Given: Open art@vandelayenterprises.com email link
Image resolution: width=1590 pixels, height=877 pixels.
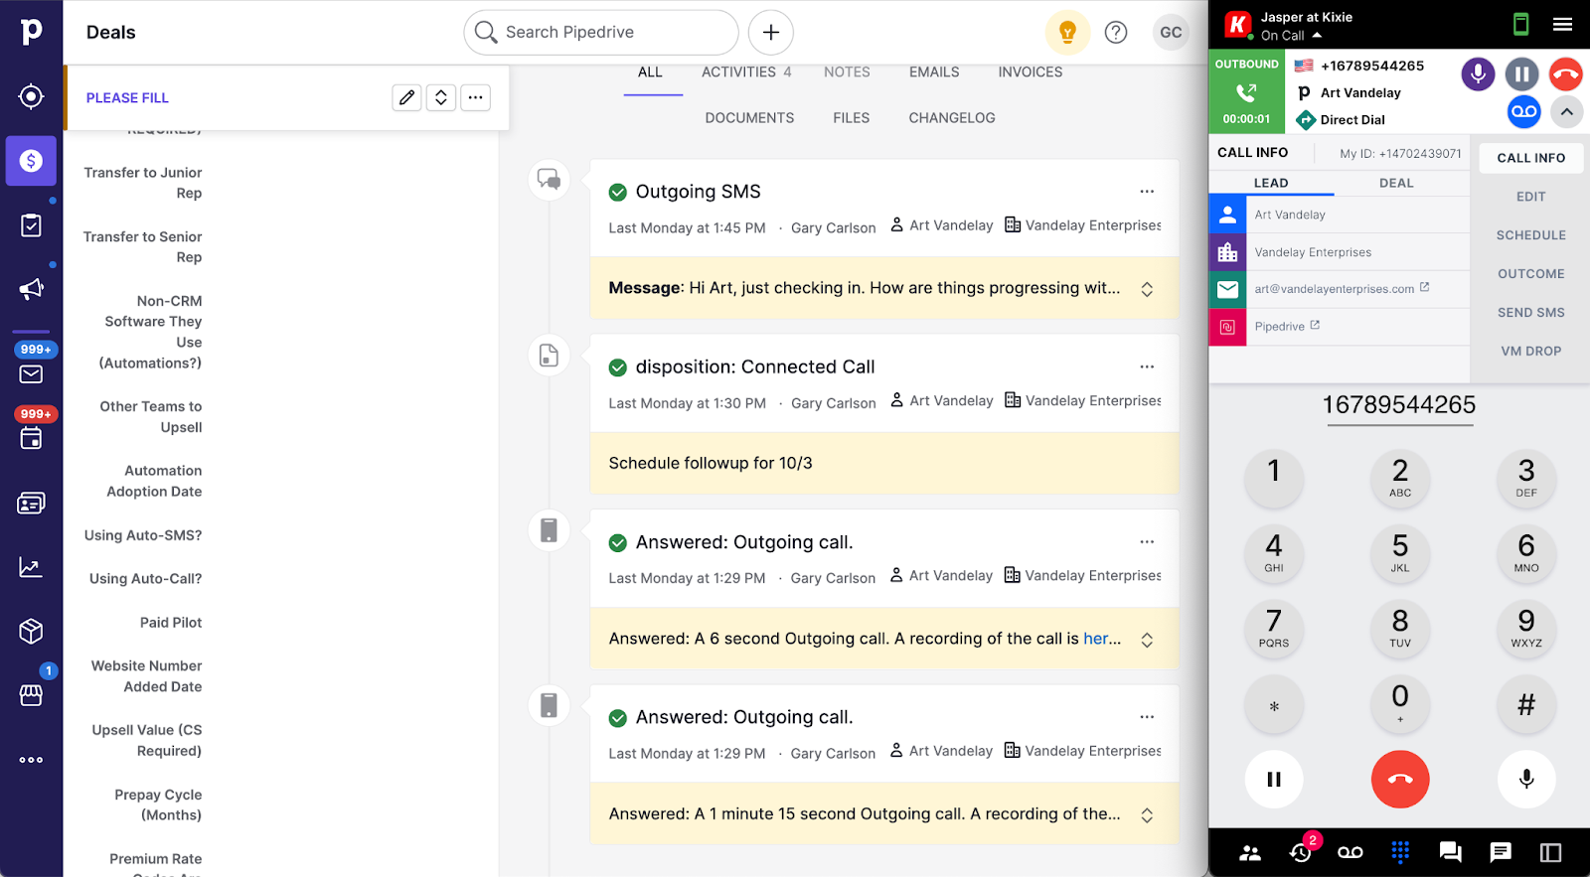Looking at the screenshot, I should (1341, 289).
